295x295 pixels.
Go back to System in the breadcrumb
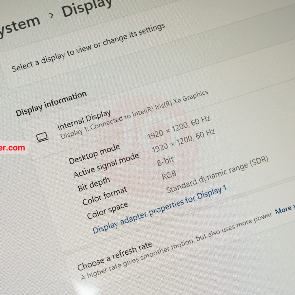click(x=20, y=26)
